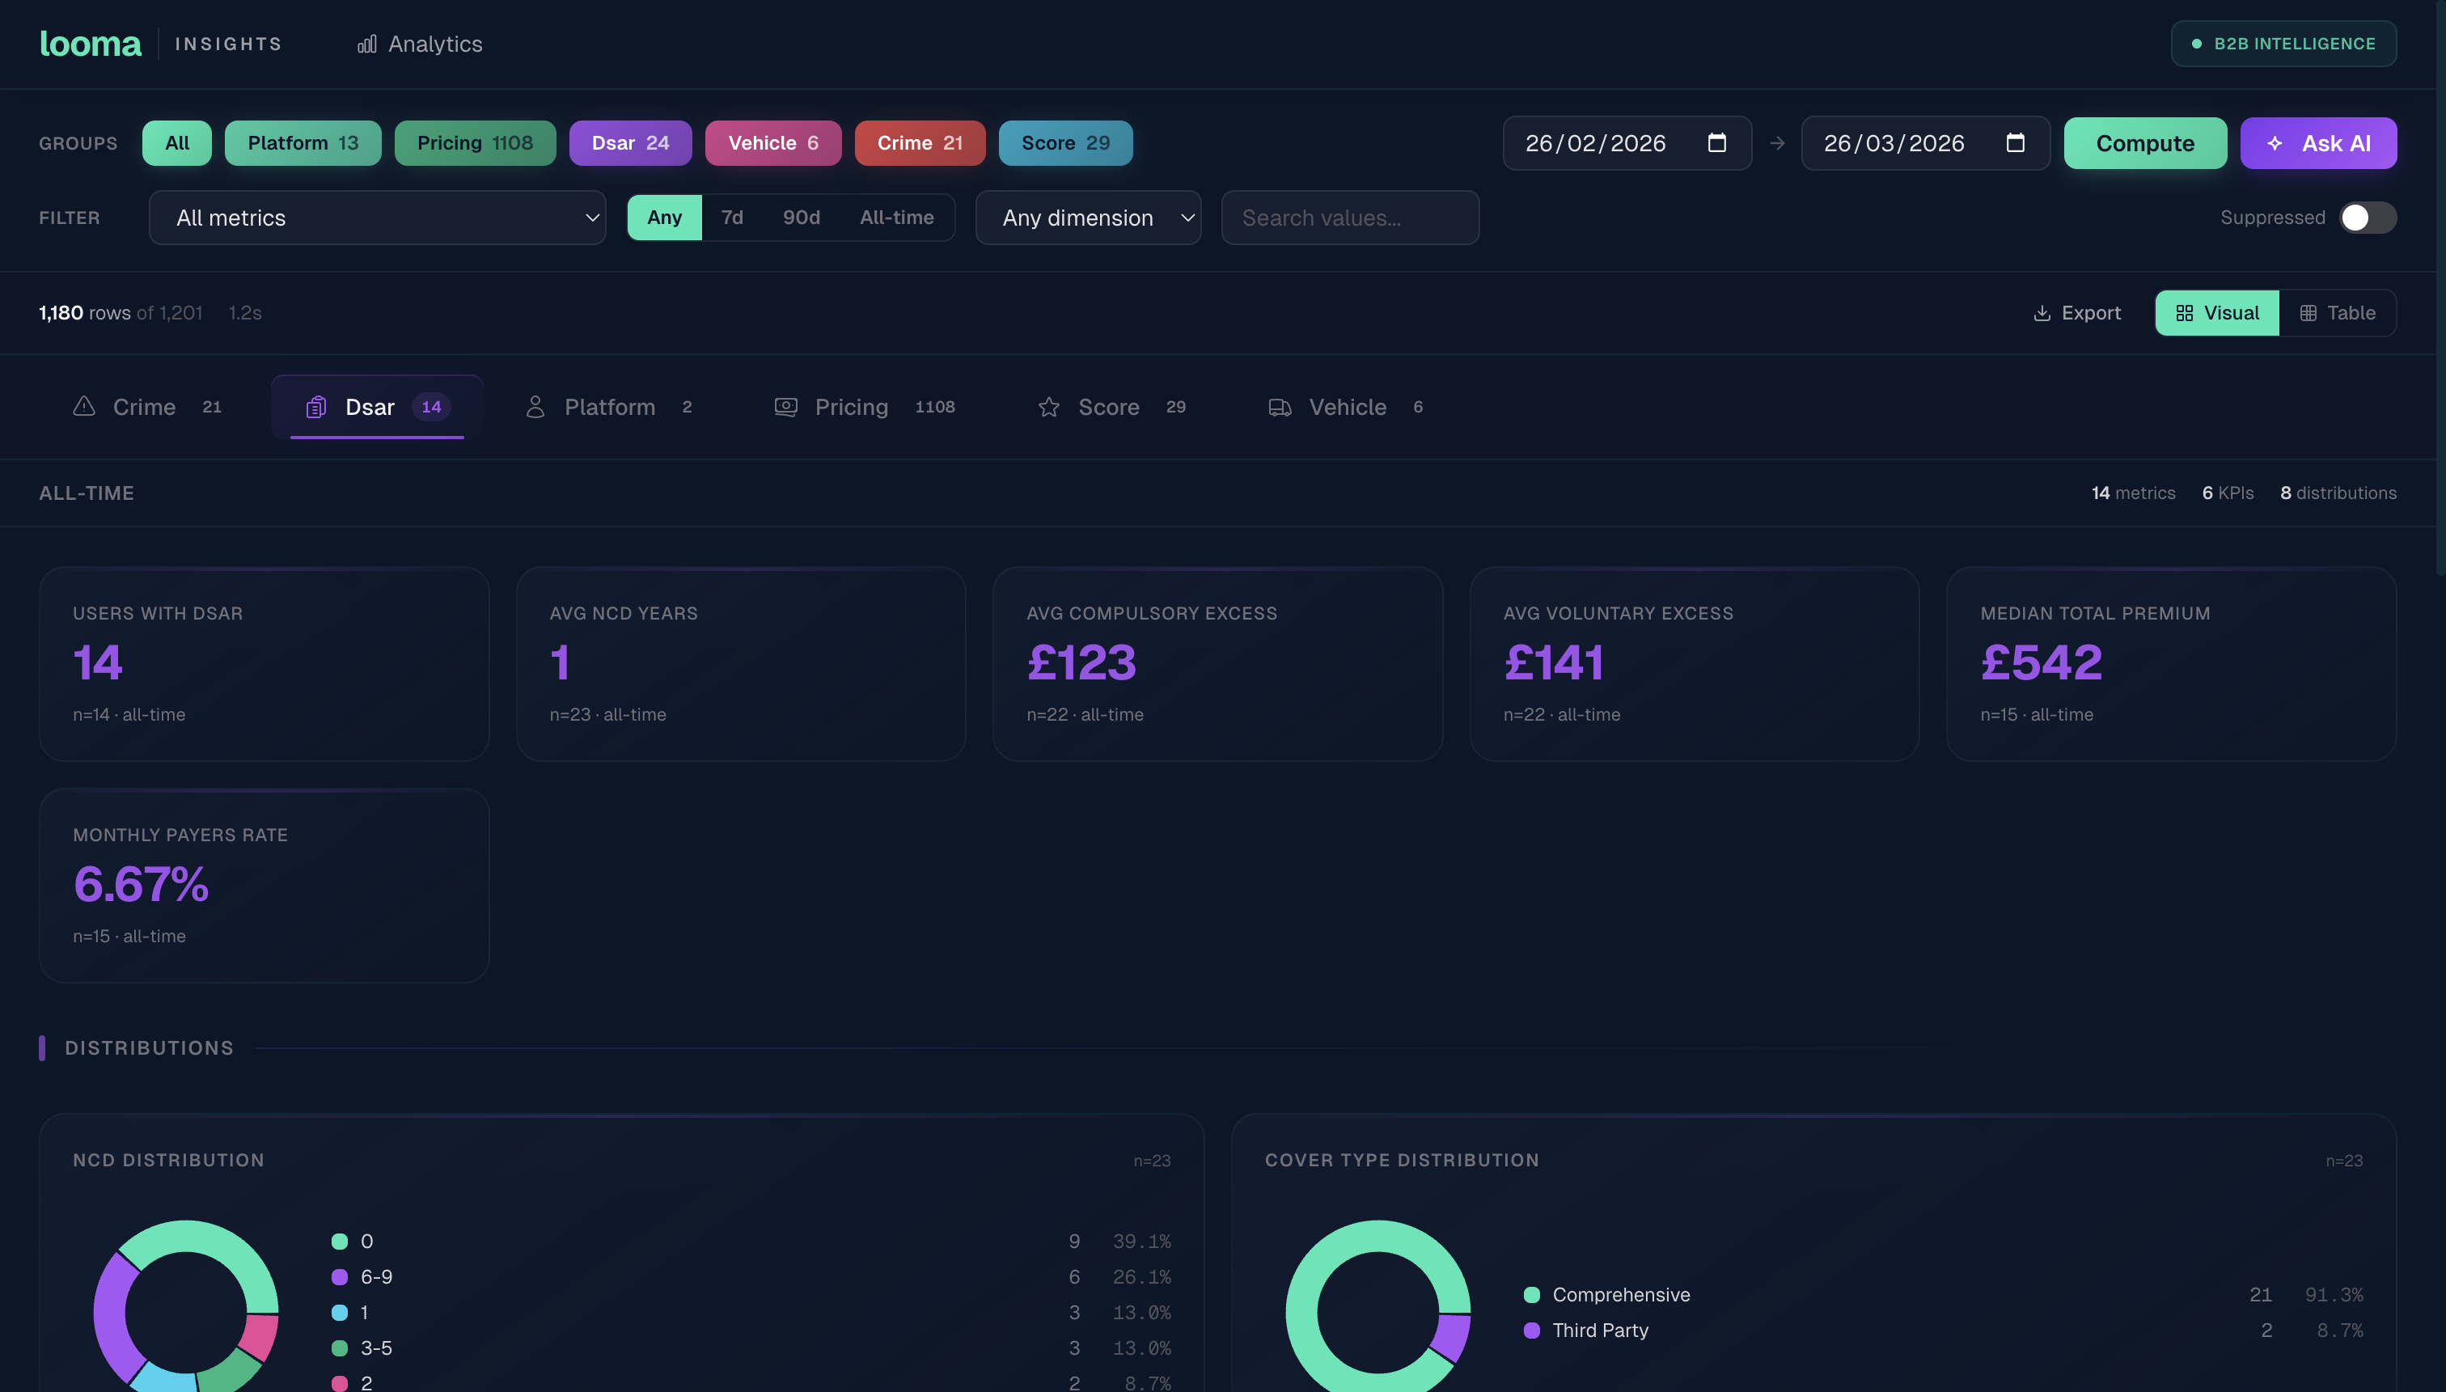The width and height of the screenshot is (2446, 1392).
Task: Click the Search values input field
Action: pyautogui.click(x=1350, y=217)
